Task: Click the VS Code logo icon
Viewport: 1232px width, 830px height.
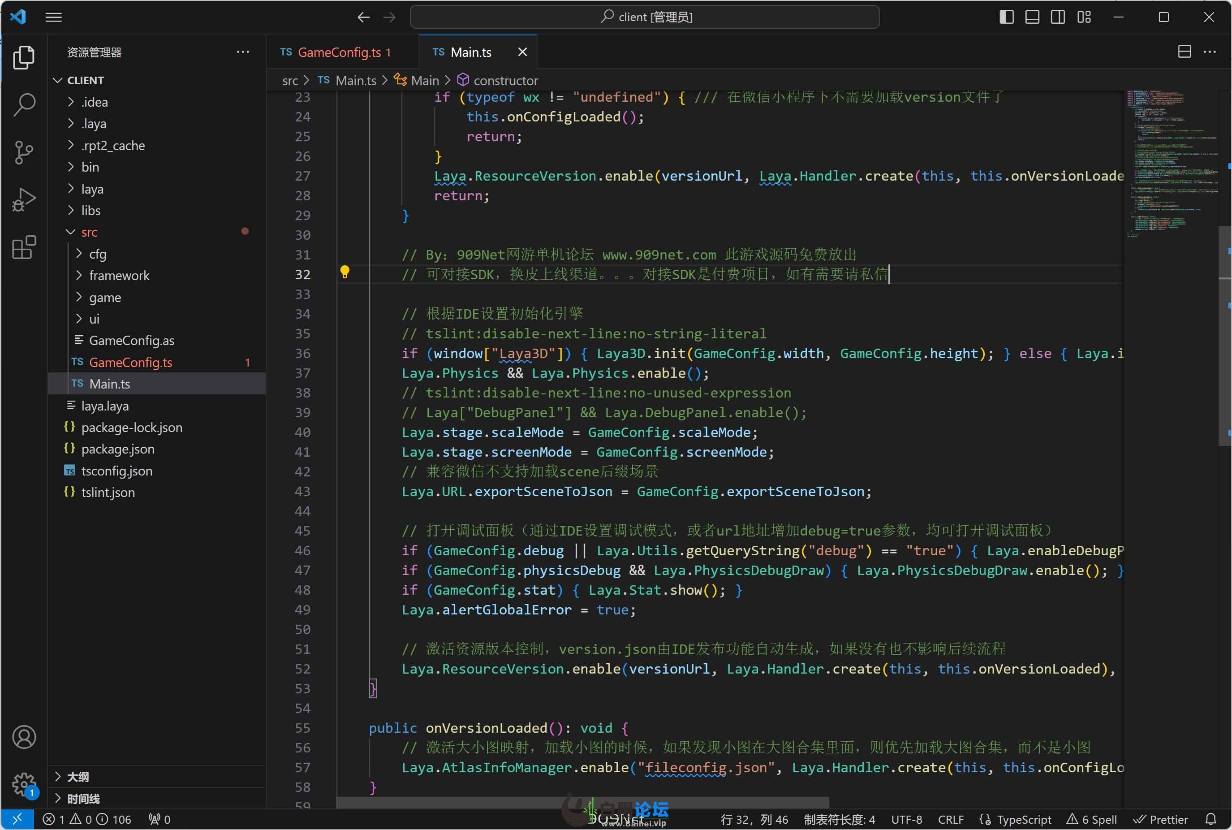Action: point(18,17)
